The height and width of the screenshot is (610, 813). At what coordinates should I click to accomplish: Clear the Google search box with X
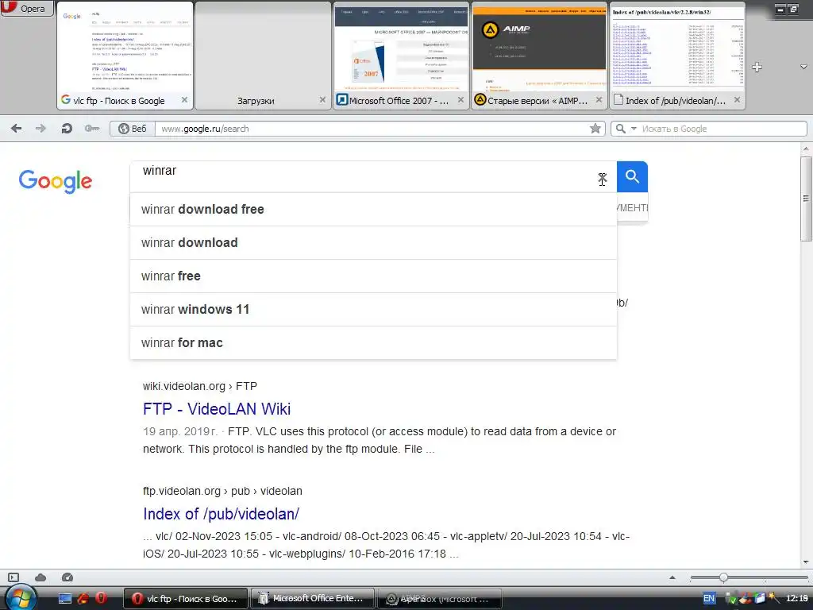point(602,179)
